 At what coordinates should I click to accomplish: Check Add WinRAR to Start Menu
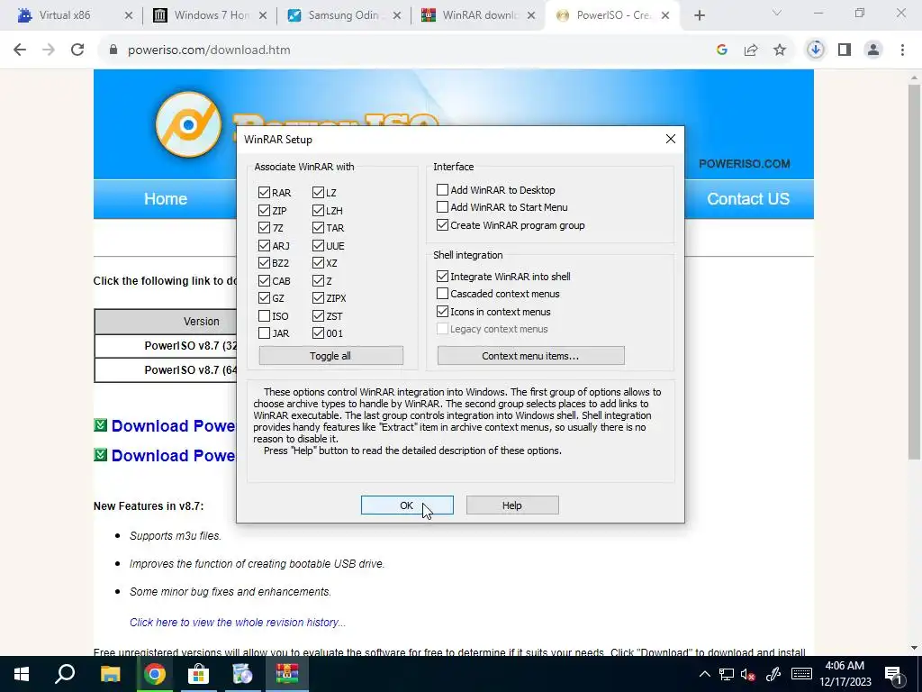(442, 207)
